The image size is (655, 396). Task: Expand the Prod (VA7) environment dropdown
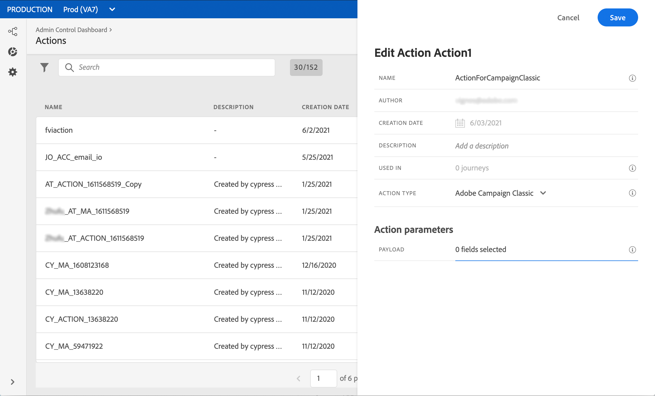tap(112, 9)
